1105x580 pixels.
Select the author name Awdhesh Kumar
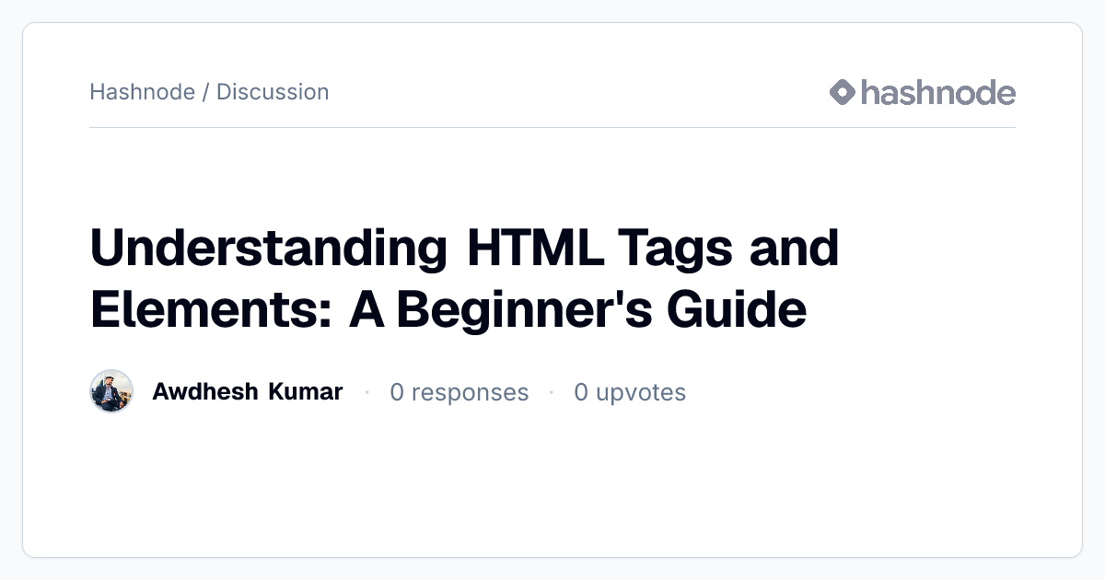click(x=248, y=392)
